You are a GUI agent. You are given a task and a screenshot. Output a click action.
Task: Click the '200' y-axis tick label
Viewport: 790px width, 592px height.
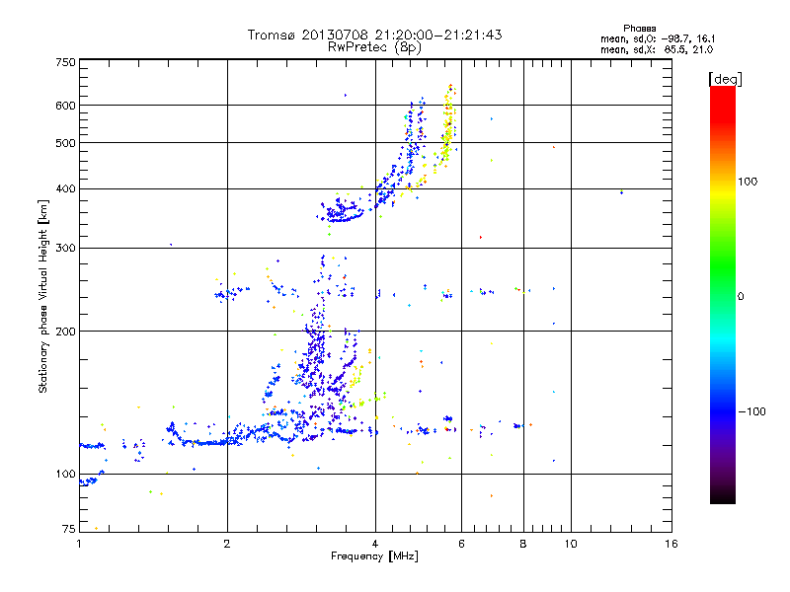[65, 332]
